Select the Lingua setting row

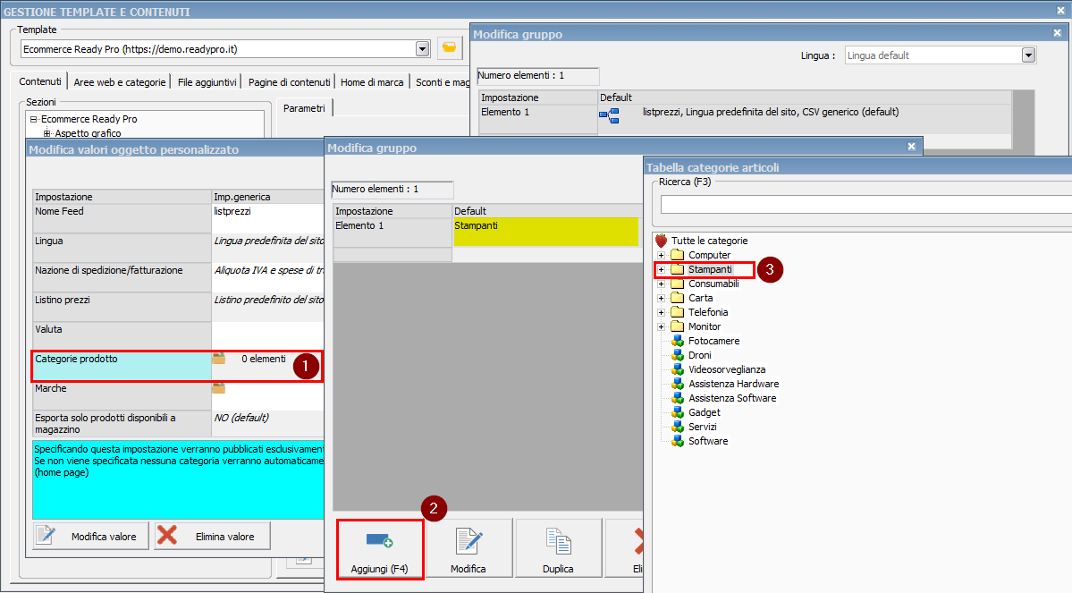pos(178,249)
